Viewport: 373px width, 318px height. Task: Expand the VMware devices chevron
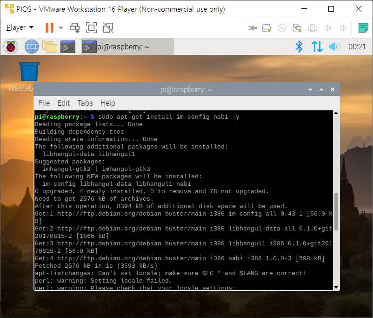coord(252,28)
